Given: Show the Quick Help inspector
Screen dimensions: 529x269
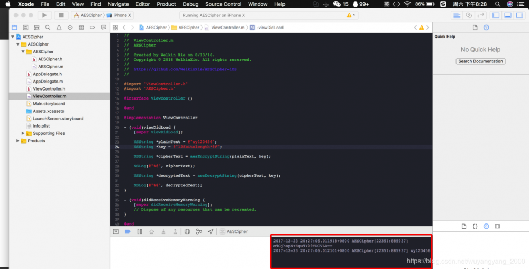Looking at the screenshot, I should pyautogui.click(x=486, y=28).
